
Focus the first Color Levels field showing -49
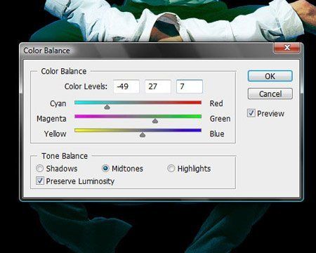coord(126,86)
